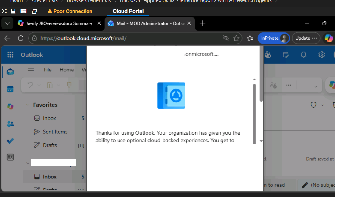Open To Do checkmark app
The width and height of the screenshot is (338, 197).
[10, 141]
